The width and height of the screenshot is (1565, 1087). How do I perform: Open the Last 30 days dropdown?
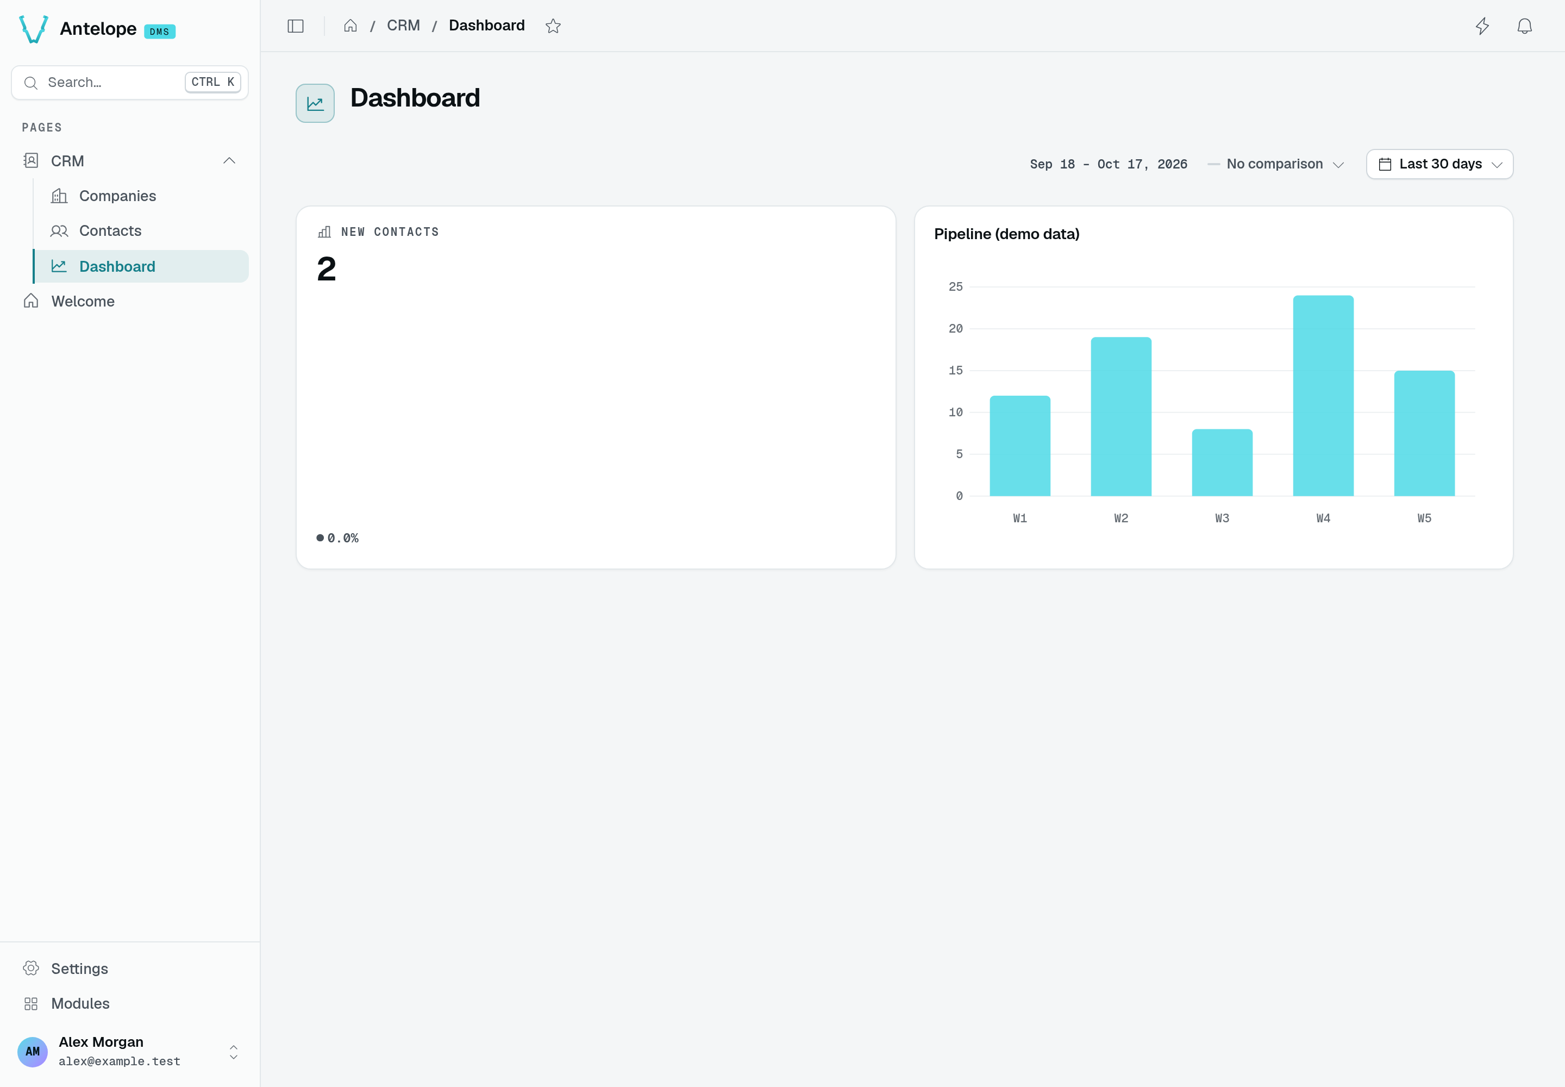(1439, 164)
